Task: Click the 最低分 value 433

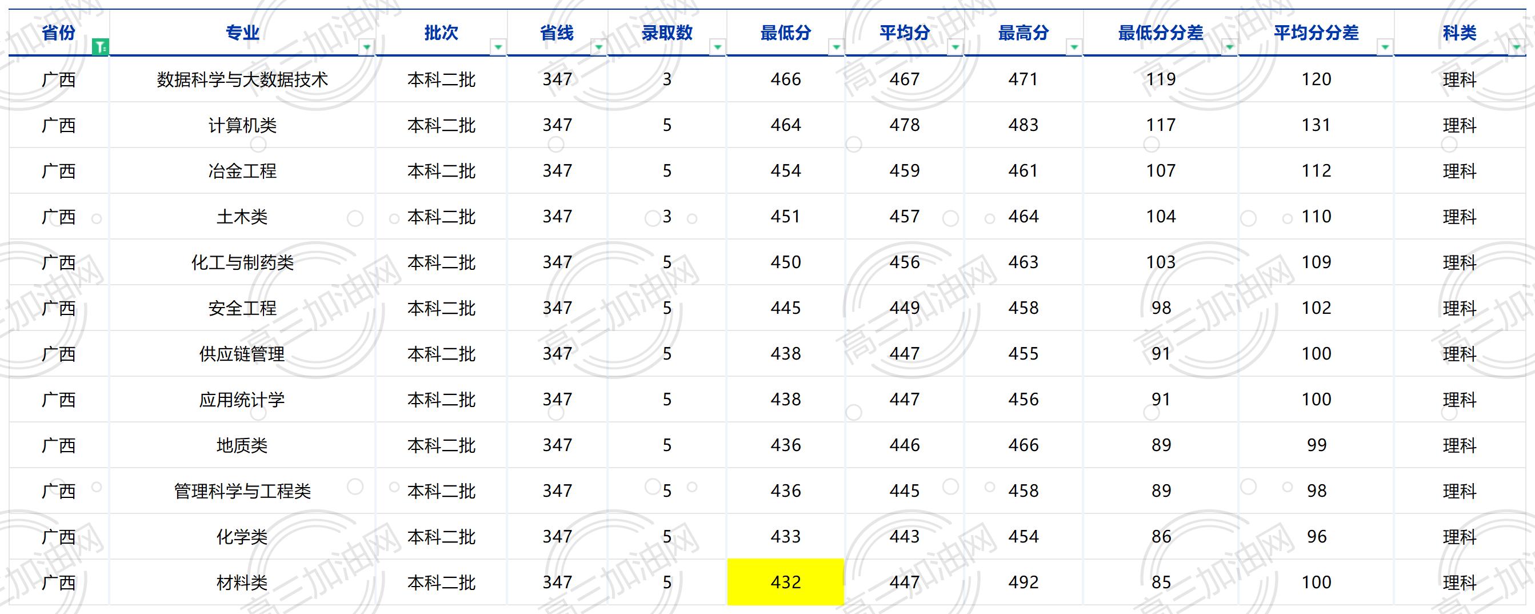Action: click(785, 536)
